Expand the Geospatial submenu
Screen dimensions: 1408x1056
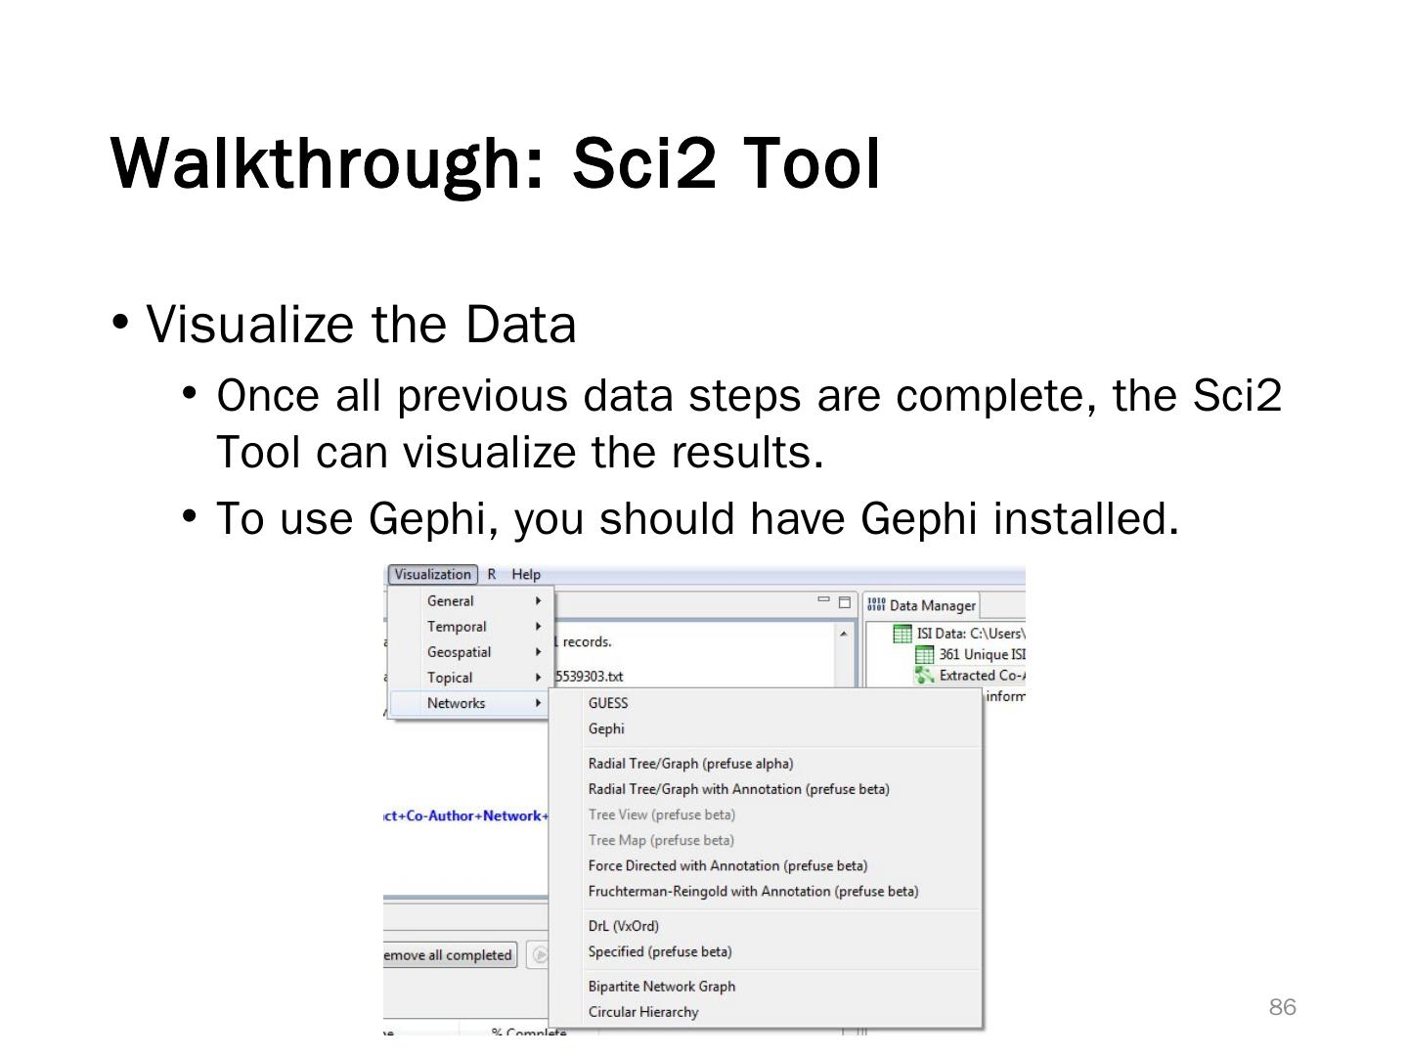tap(472, 652)
